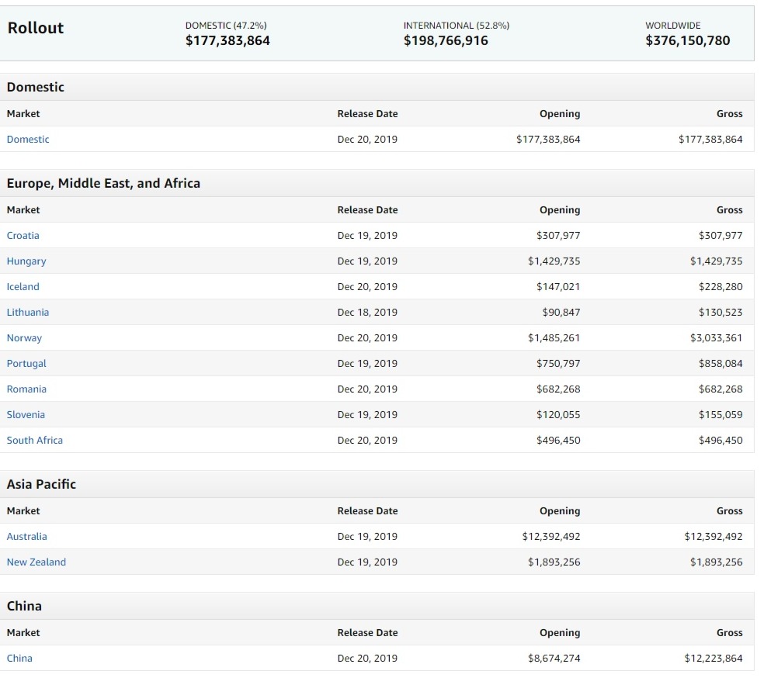Viewport: 764px width, 678px height.
Task: Open the Hungary market page
Action: pos(26,261)
